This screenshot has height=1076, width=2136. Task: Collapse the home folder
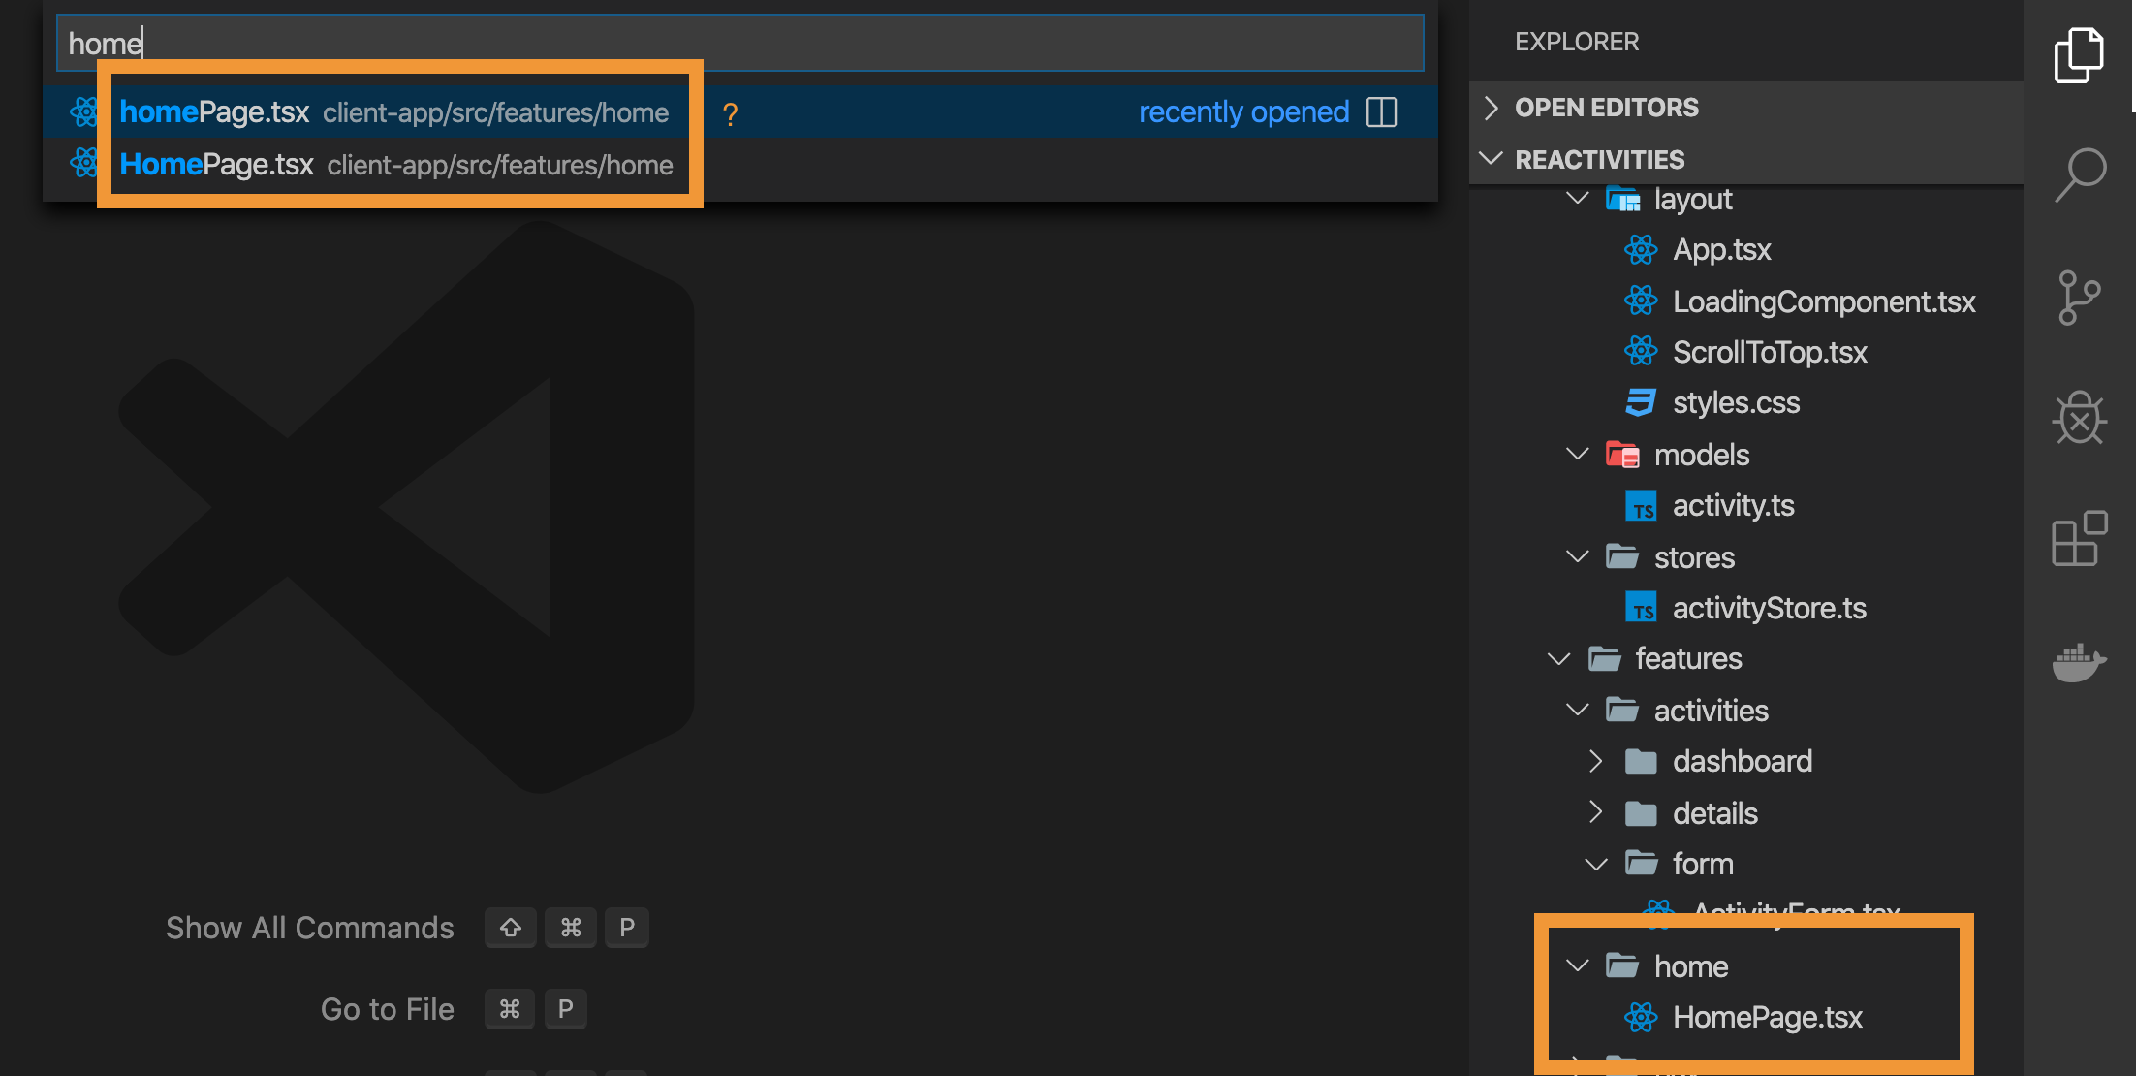pyautogui.click(x=1578, y=965)
